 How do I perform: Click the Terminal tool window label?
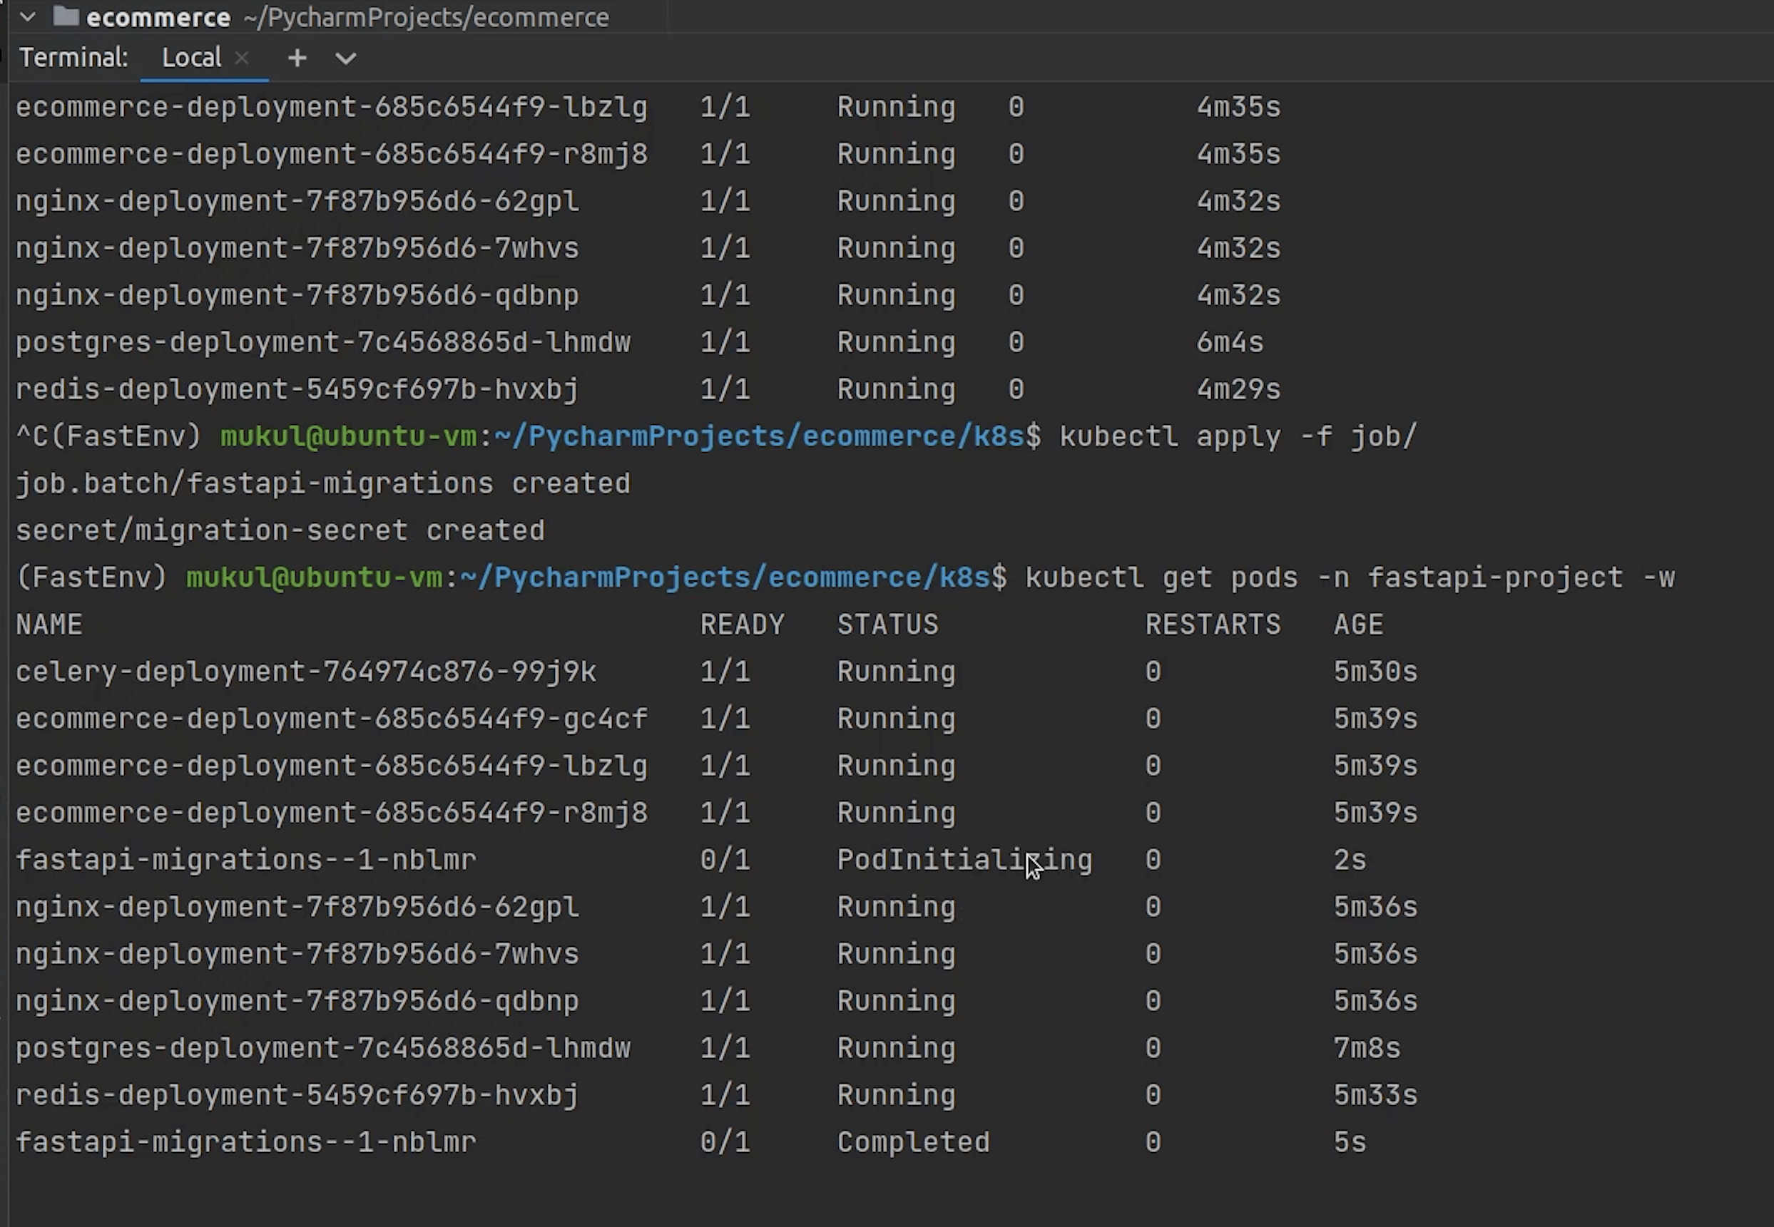tap(73, 58)
